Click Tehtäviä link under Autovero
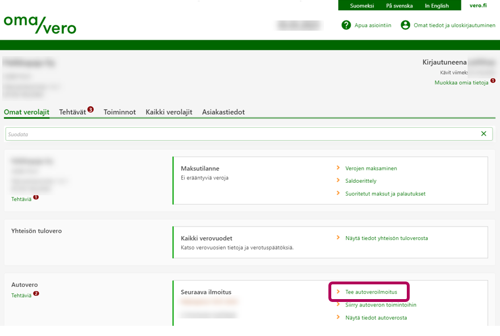The width and height of the screenshot is (500, 336). (x=22, y=295)
